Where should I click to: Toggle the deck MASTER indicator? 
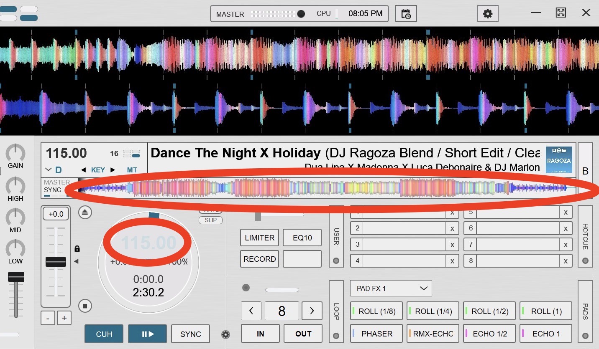point(57,182)
